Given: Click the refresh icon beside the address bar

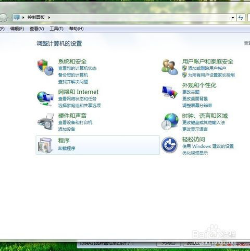Looking at the screenshot, I should point(241,18).
